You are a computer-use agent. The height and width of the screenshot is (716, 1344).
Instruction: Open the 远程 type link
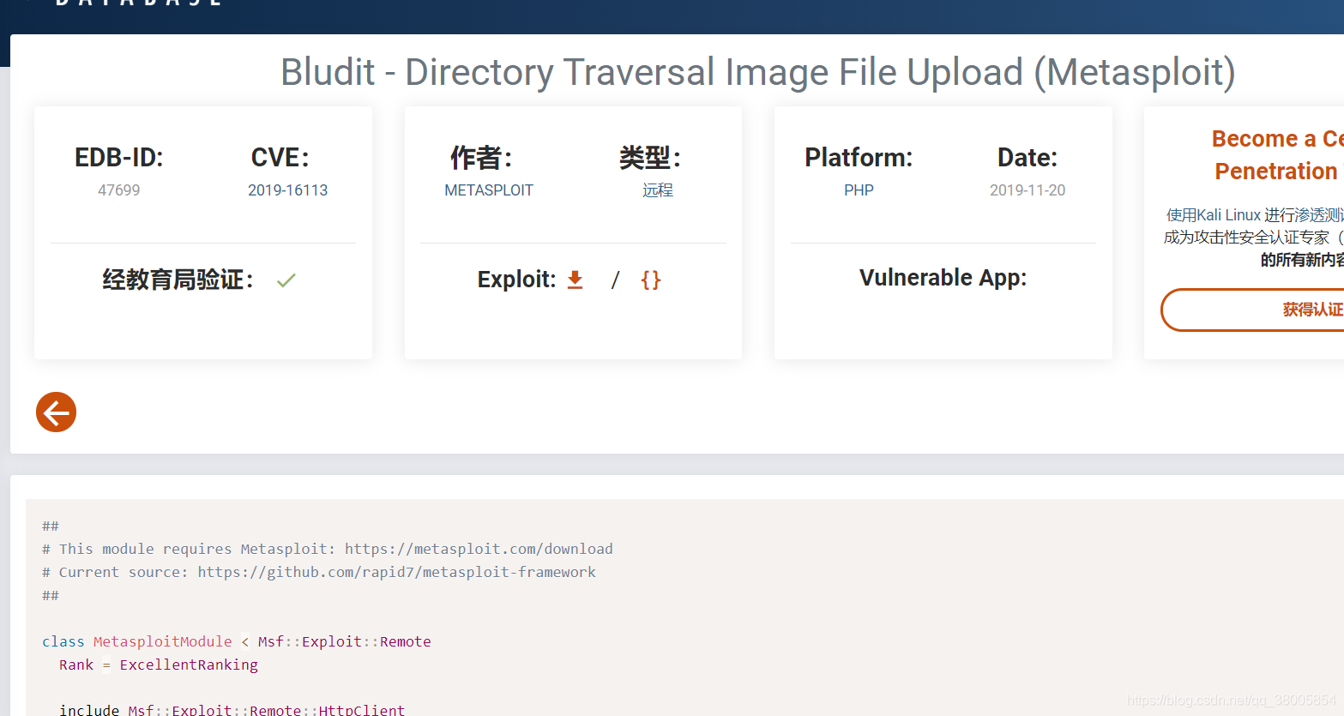pyautogui.click(x=658, y=190)
